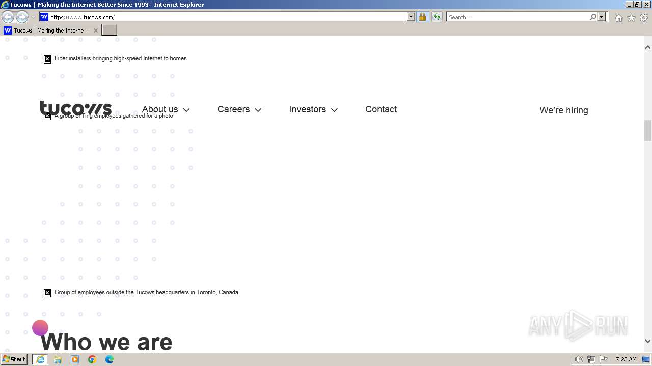Go back using the browser Back arrow
Image resolution: width=652 pixels, height=366 pixels.
(8, 17)
